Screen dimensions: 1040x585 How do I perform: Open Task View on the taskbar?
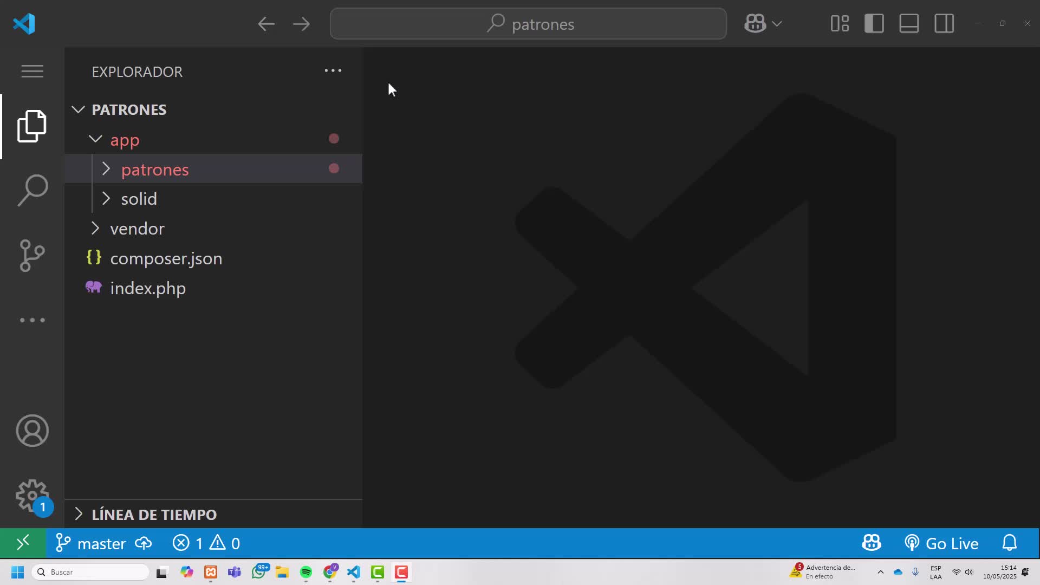click(x=162, y=572)
